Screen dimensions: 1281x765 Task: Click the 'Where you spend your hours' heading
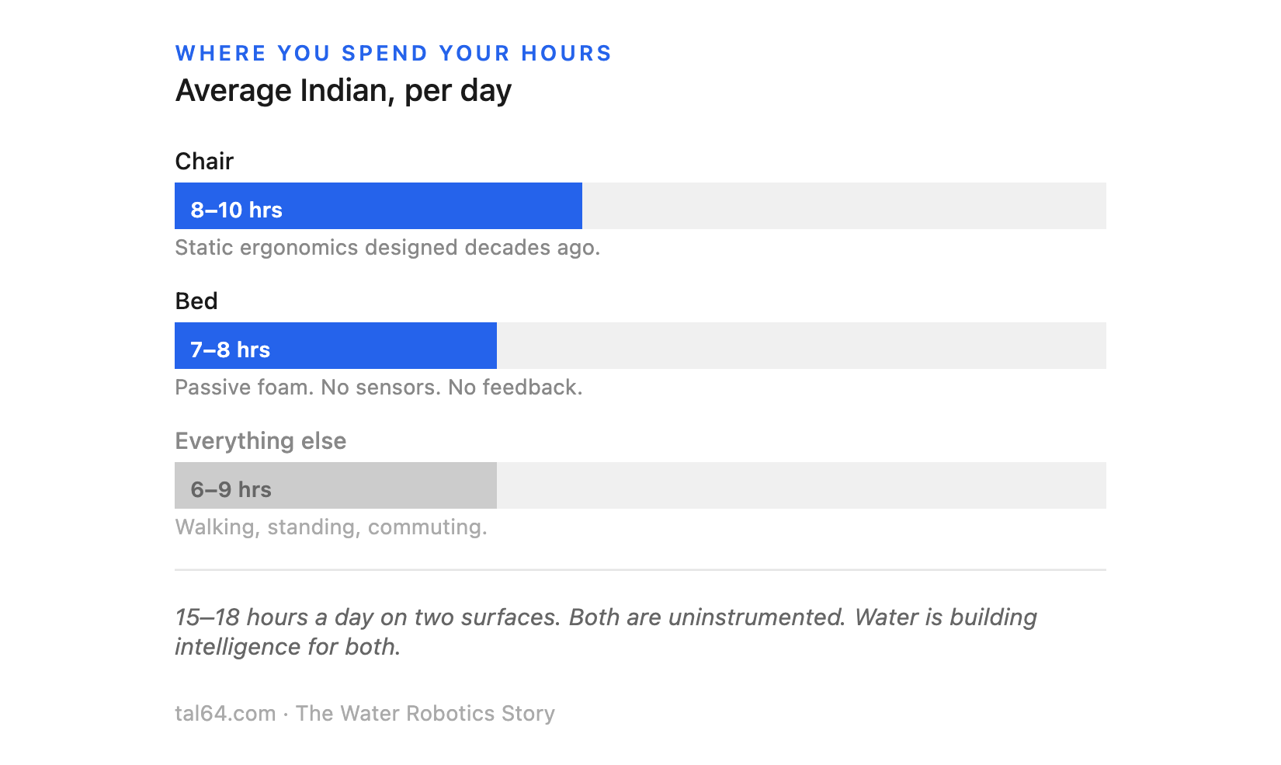pyautogui.click(x=394, y=54)
